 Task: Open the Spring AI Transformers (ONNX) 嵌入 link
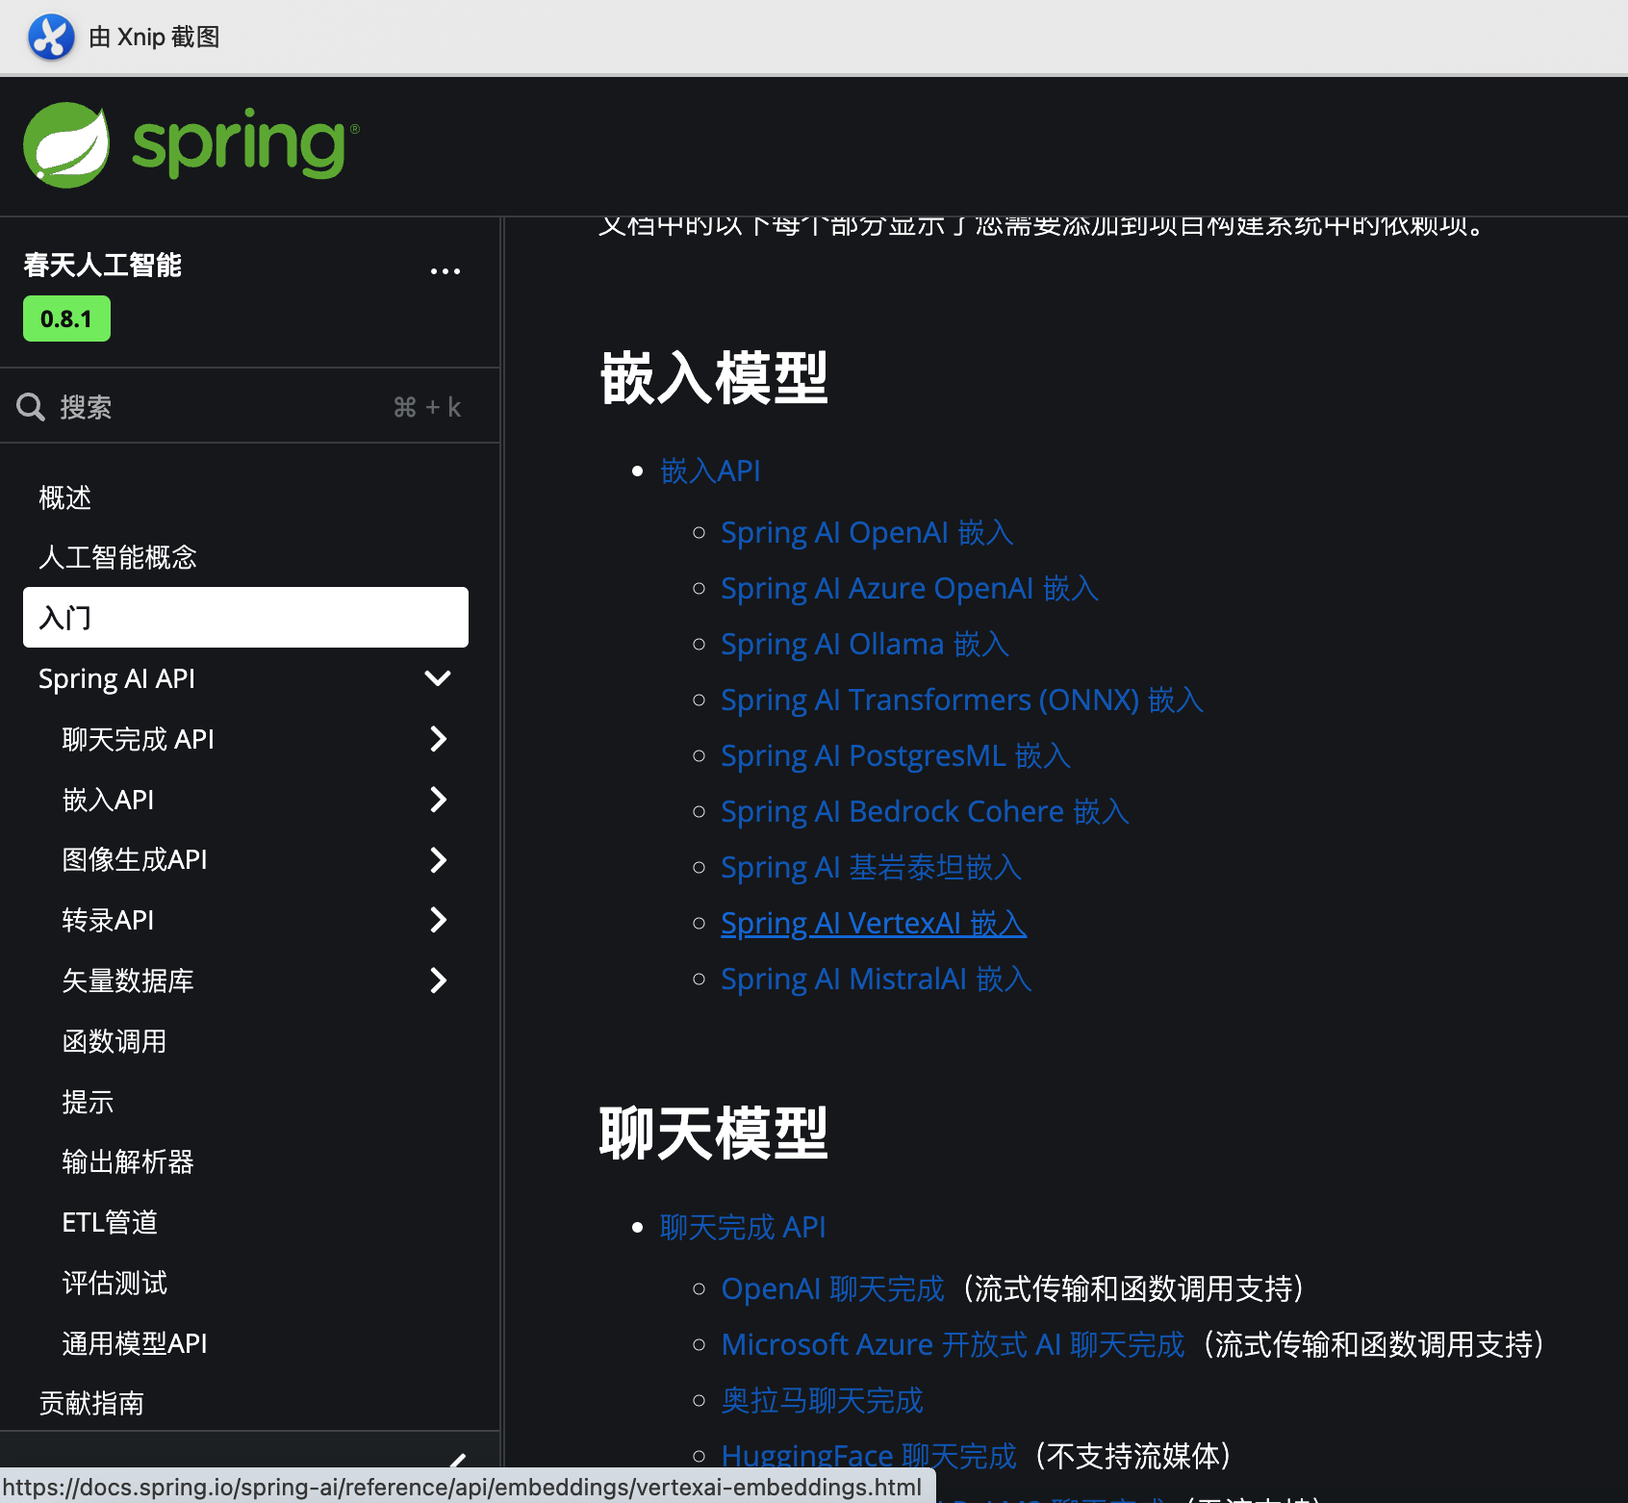coord(962,700)
